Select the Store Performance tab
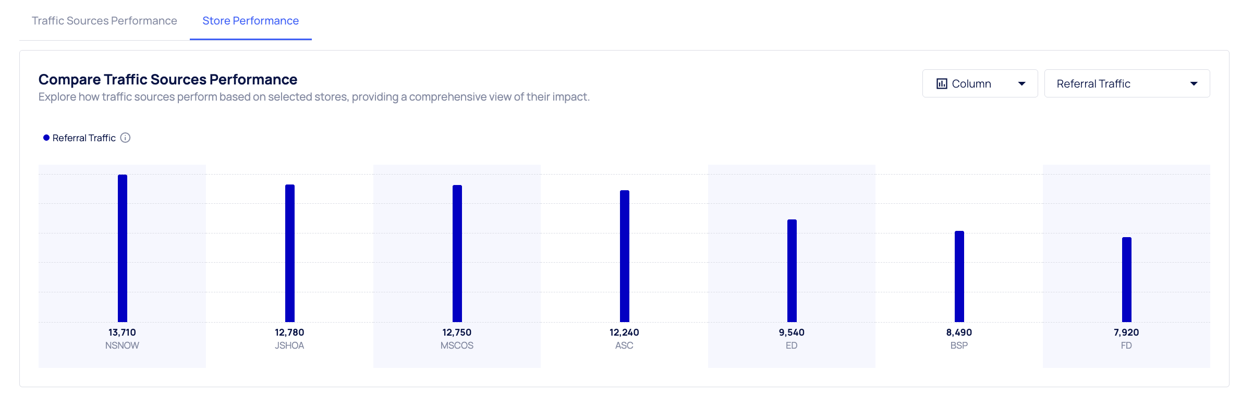Image resolution: width=1241 pixels, height=394 pixels. [250, 21]
